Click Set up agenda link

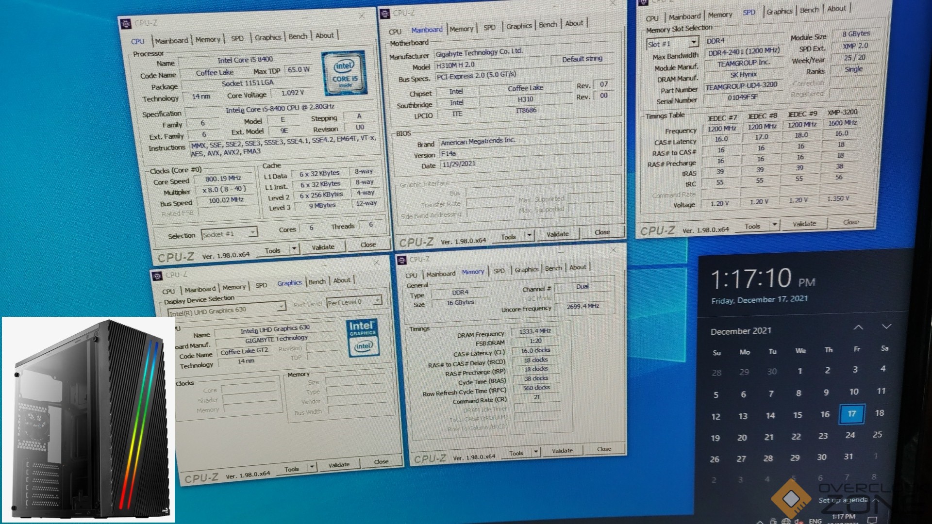[x=843, y=500]
